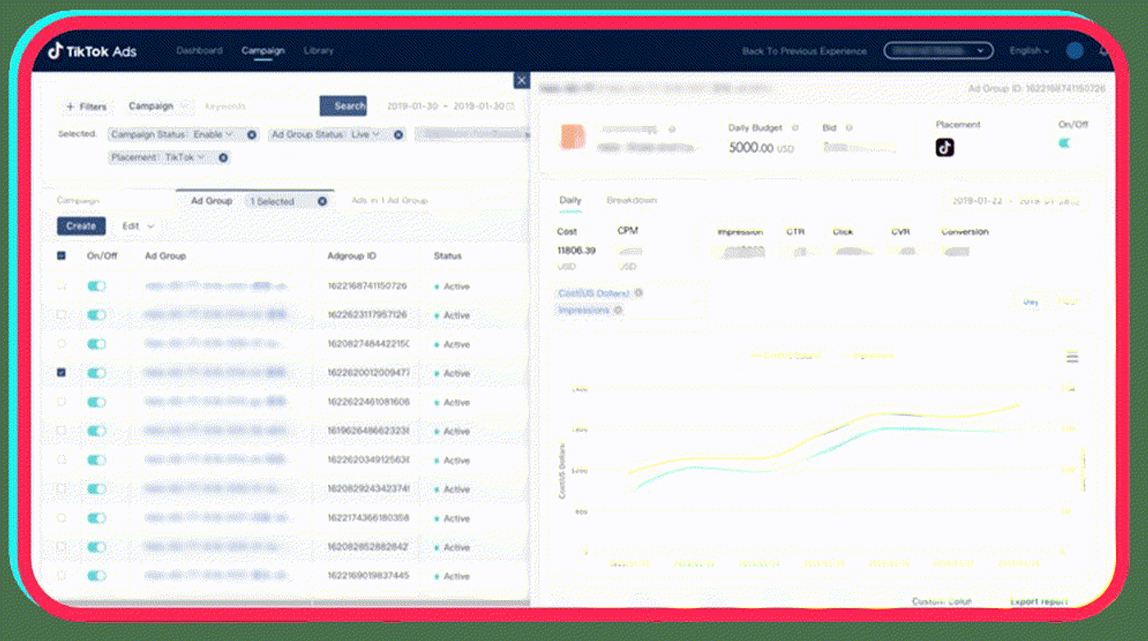Image resolution: width=1148 pixels, height=641 pixels.
Task: Click the Search button
Action: tap(344, 107)
